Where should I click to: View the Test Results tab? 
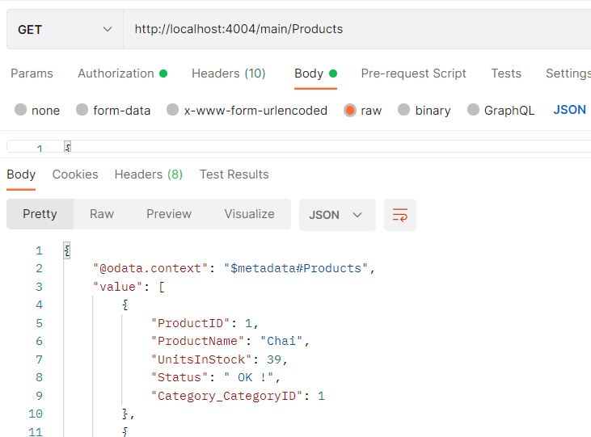coord(234,174)
